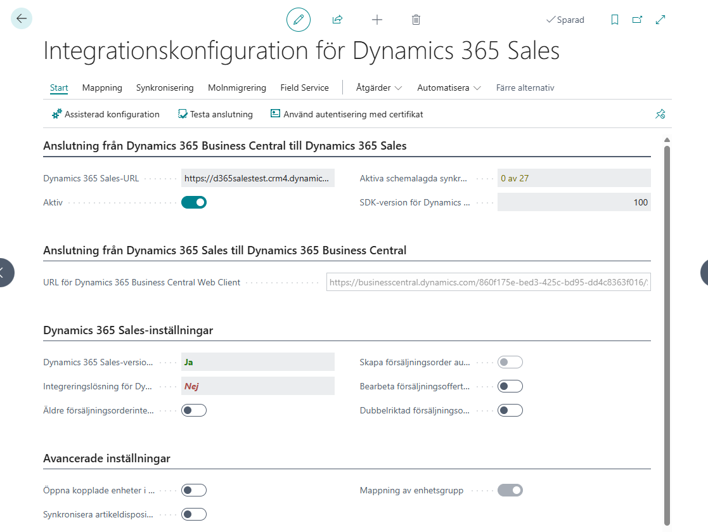
Task: Toggle Bearbeta försäljningsoffert switch
Action: [510, 386]
